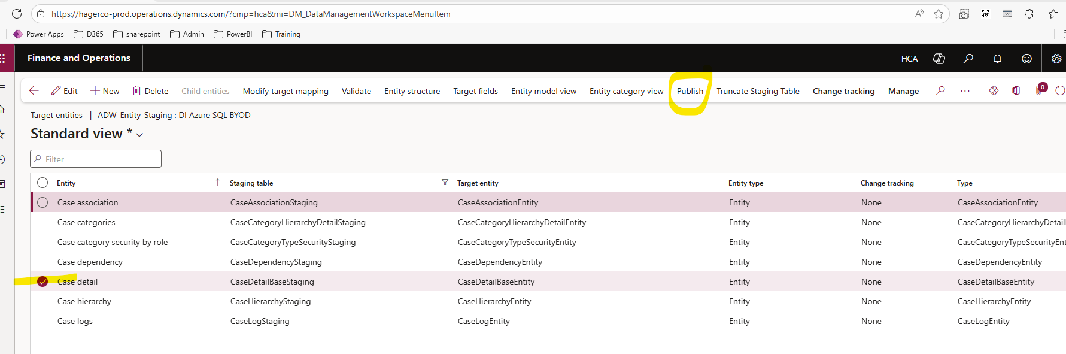Click CaseLogStaging cell
Image resolution: width=1066 pixels, height=354 pixels.
(x=260, y=321)
